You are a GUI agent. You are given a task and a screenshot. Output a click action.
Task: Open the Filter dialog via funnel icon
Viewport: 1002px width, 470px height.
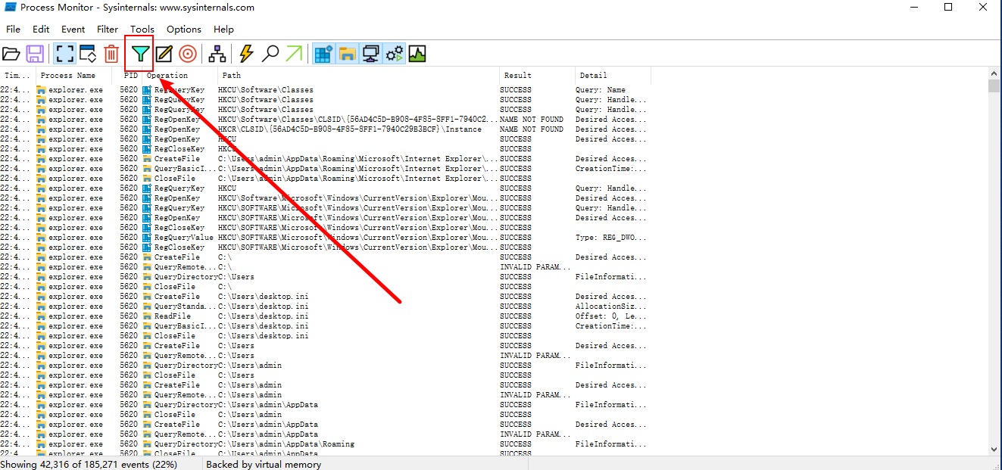pos(140,54)
